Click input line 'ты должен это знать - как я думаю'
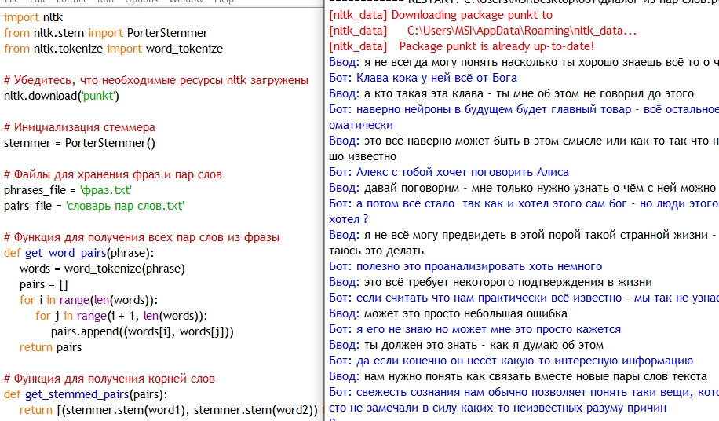Screen dimensions: 719x421 coord(466,345)
